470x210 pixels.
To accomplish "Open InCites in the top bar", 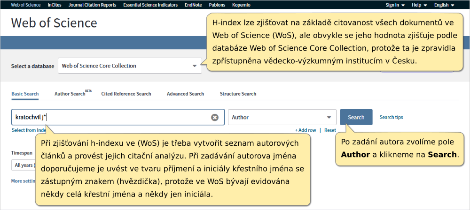I will click(x=55, y=5).
